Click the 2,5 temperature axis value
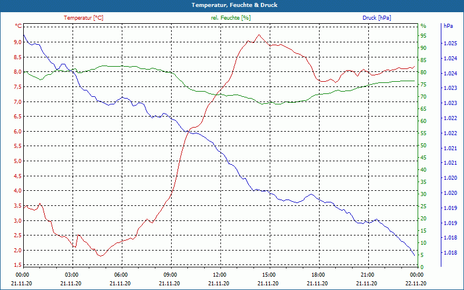The width and height of the screenshot is (464, 290). pyautogui.click(x=18, y=235)
